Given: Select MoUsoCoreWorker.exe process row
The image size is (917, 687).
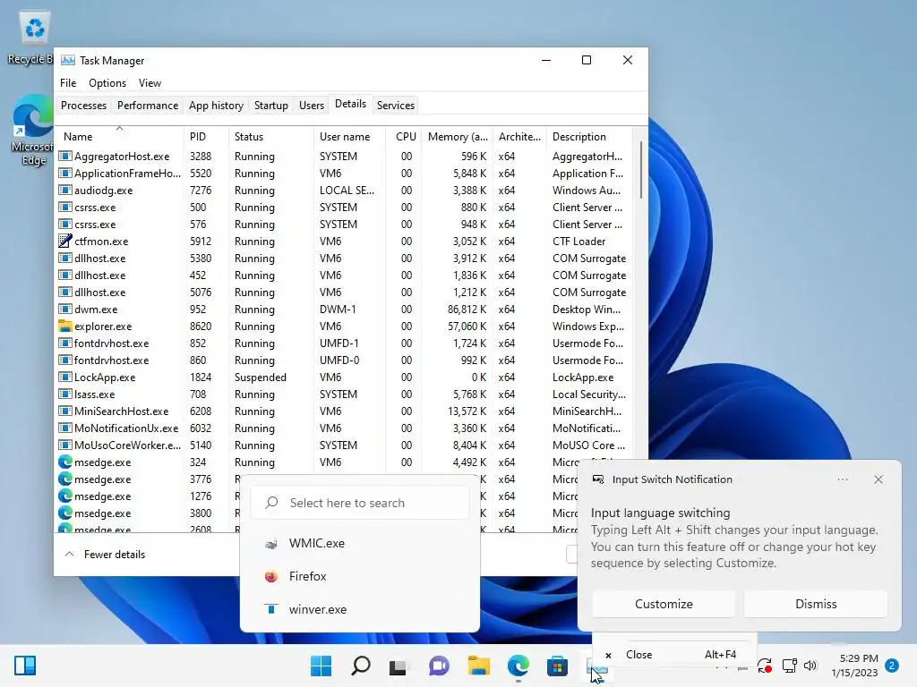Looking at the screenshot, I should [x=345, y=445].
